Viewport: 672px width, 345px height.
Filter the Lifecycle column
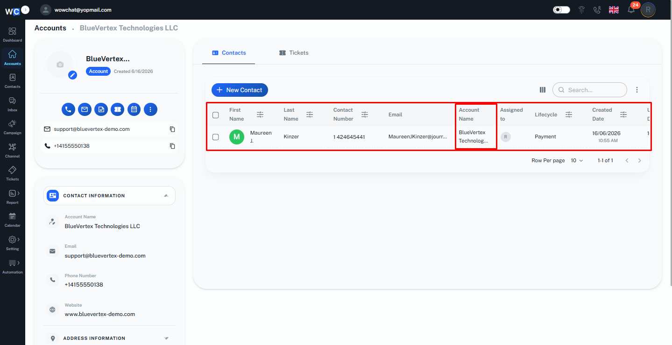pyautogui.click(x=569, y=115)
